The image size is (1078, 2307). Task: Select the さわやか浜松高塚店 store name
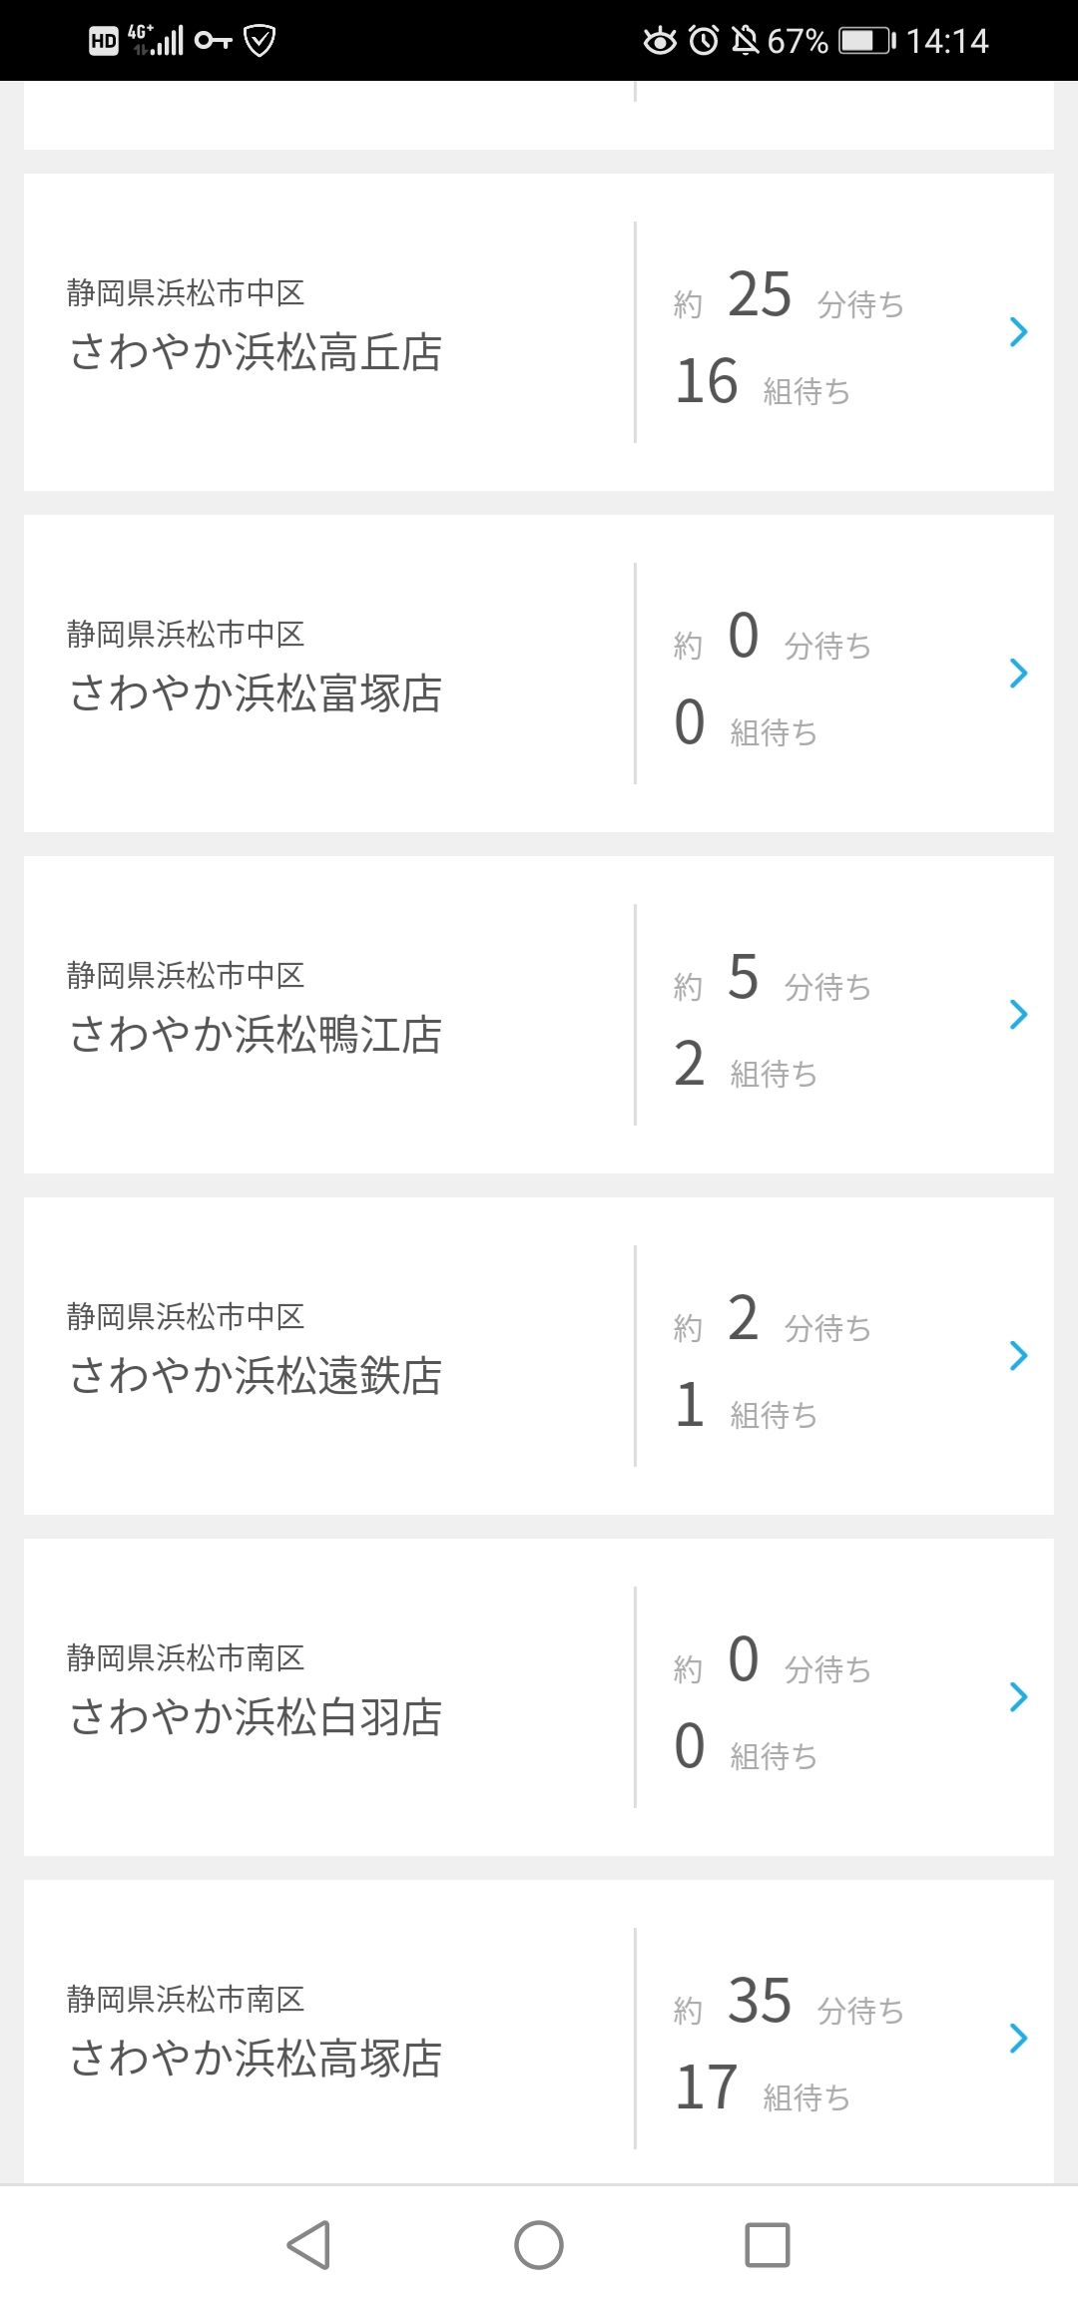click(x=256, y=2058)
